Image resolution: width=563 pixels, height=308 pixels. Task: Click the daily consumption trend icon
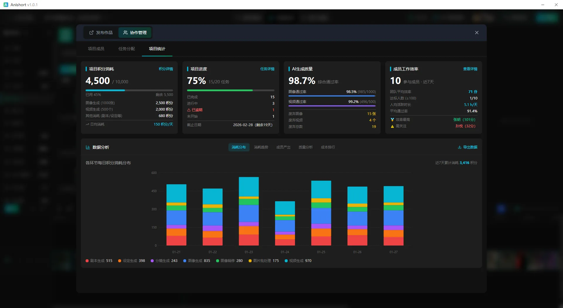(87, 124)
